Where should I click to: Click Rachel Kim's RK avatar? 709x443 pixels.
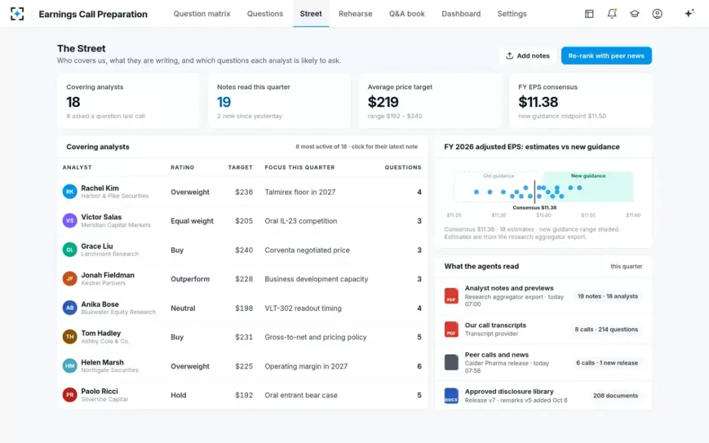[70, 192]
